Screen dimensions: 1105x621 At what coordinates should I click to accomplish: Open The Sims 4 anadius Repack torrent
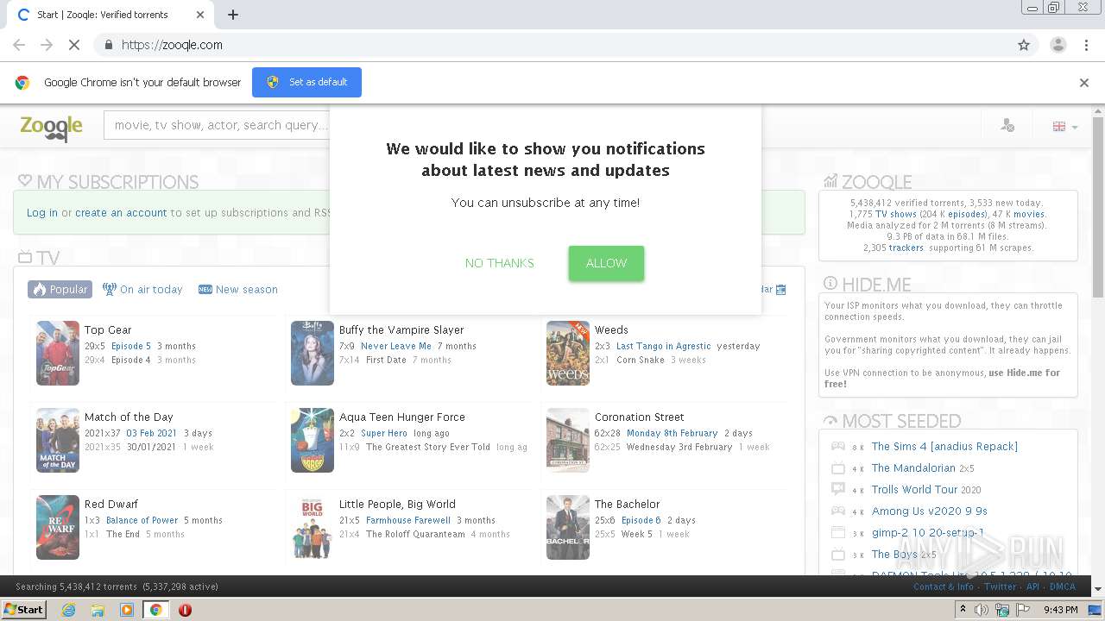click(x=944, y=446)
